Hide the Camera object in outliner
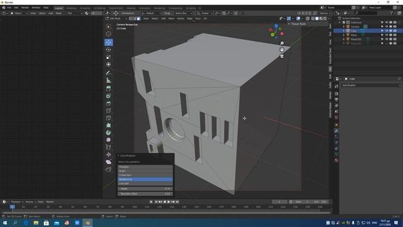The width and height of the screenshot is (403, 227). point(387,26)
